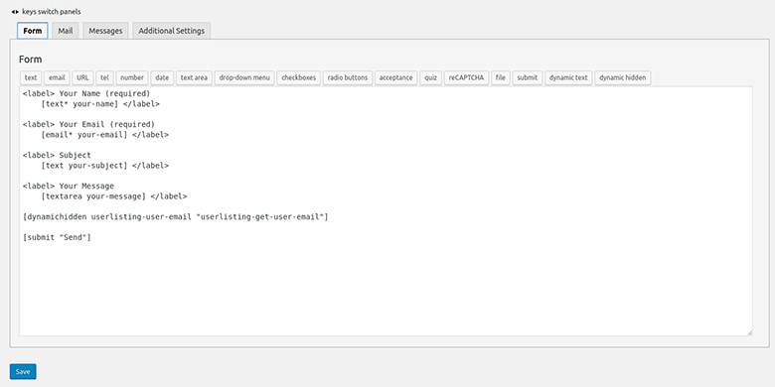
Task: Add a URL field tag
Action: click(82, 77)
